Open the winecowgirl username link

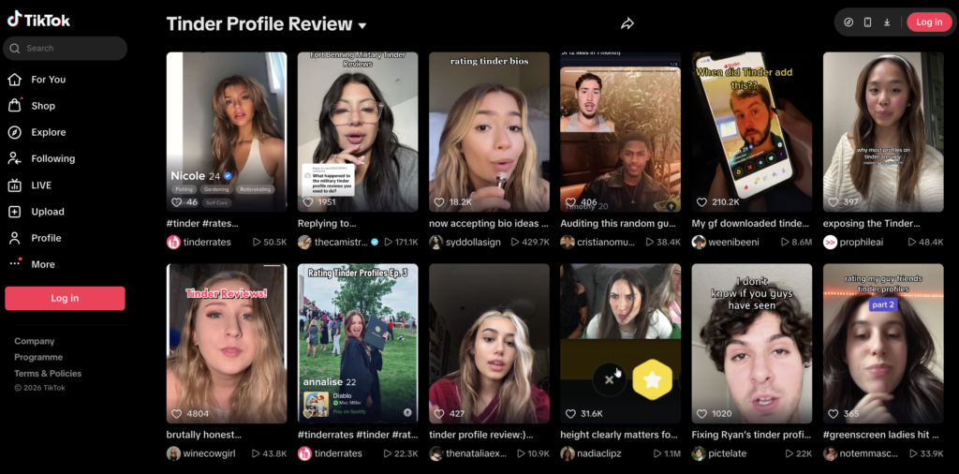pyautogui.click(x=210, y=453)
